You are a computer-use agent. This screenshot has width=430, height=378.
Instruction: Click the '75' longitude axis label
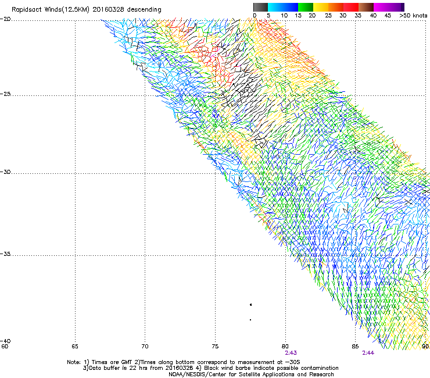[215, 346]
